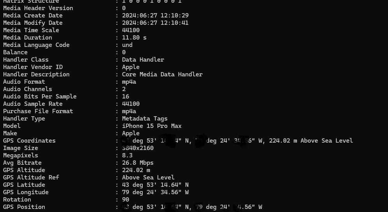Click the Audio Channels label
This screenshot has width=388, height=212.
28,89
